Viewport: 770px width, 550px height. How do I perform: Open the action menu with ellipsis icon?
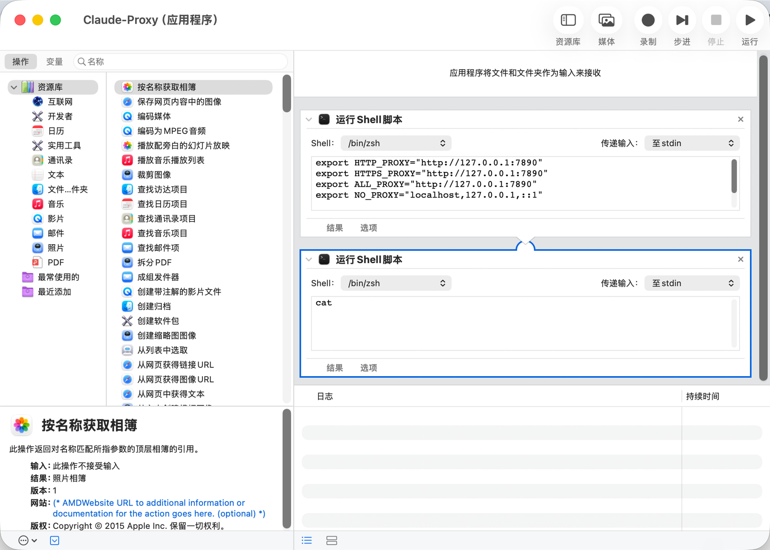tap(28, 540)
